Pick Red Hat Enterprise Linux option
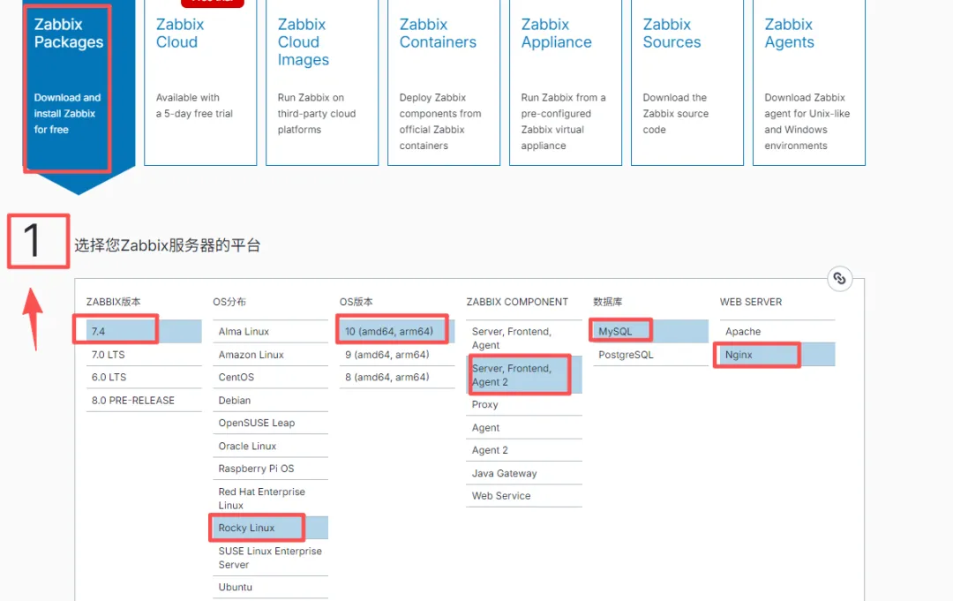The height and width of the screenshot is (601, 953). point(271,499)
